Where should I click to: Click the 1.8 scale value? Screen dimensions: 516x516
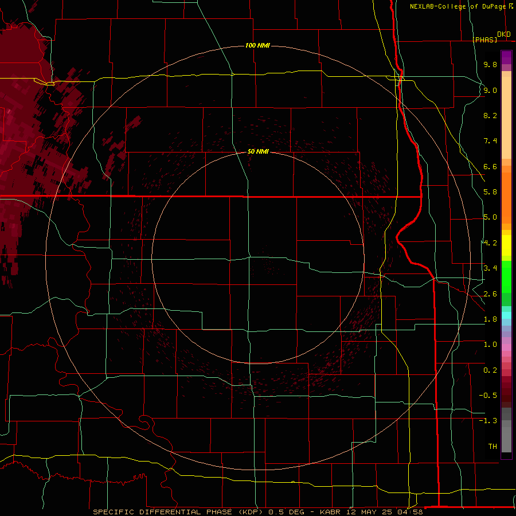(490, 319)
